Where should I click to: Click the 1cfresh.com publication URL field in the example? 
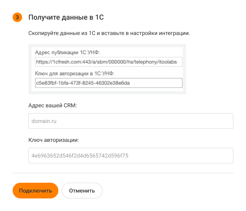coord(108,62)
